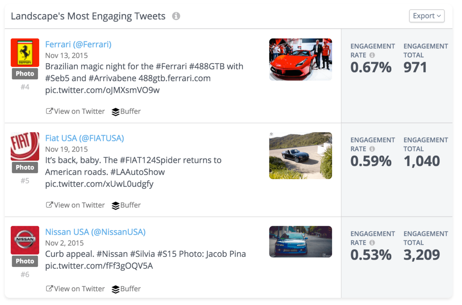Click the Photo badge on the Ferrari tweet

(25, 74)
